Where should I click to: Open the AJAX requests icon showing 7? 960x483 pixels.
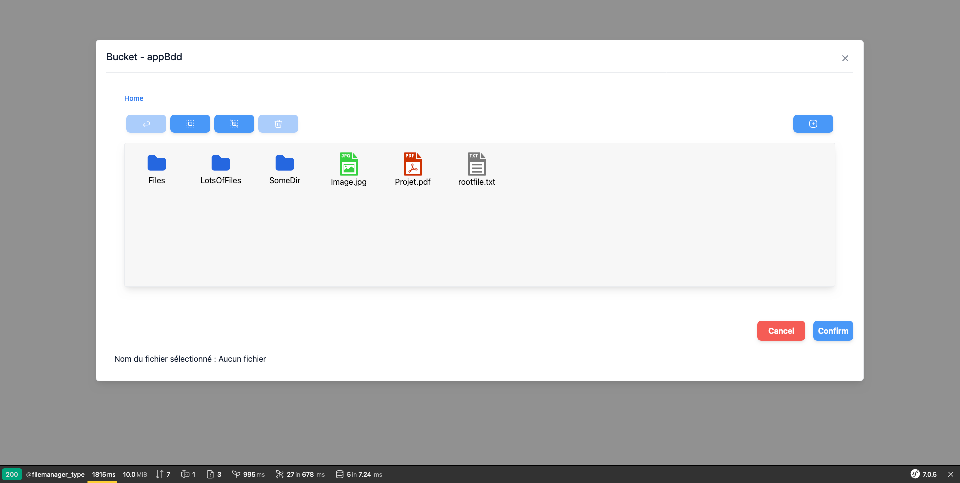click(x=163, y=474)
